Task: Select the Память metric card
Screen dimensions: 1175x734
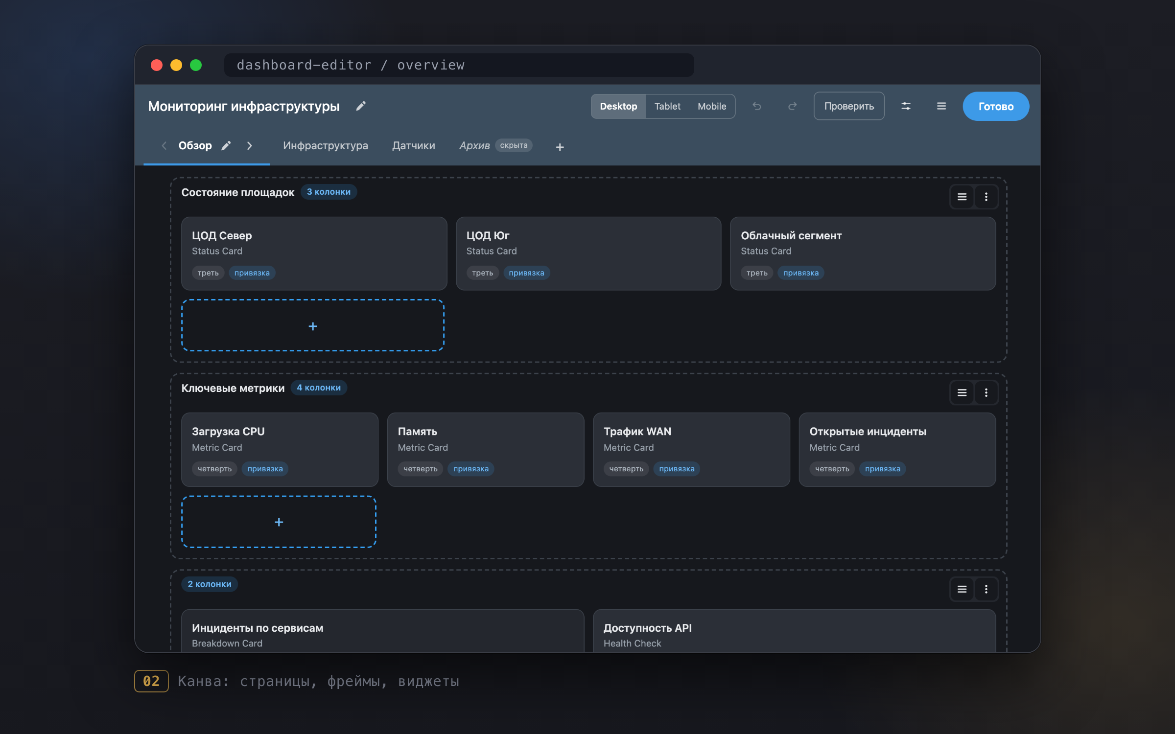Action: pos(486,450)
